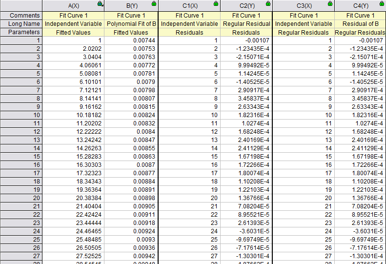The width and height of the screenshot is (386, 264).
Task: Click the lock icon on C4(Y) header
Action: 382,3
